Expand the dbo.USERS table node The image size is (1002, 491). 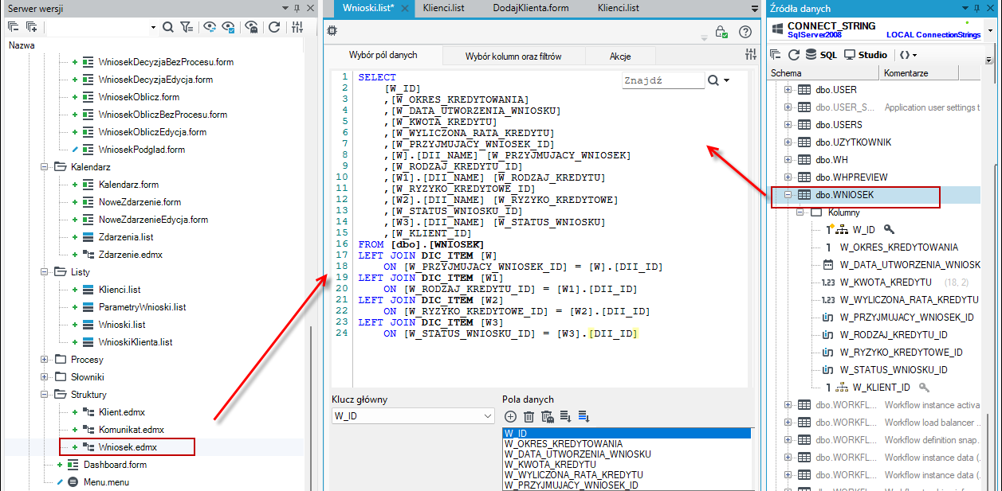click(x=788, y=125)
